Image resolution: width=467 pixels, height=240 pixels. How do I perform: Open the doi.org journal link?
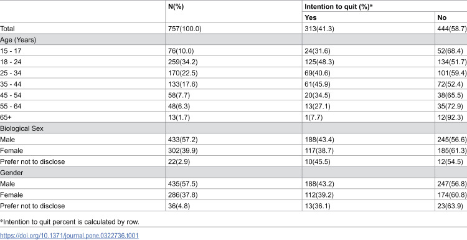coord(69,236)
